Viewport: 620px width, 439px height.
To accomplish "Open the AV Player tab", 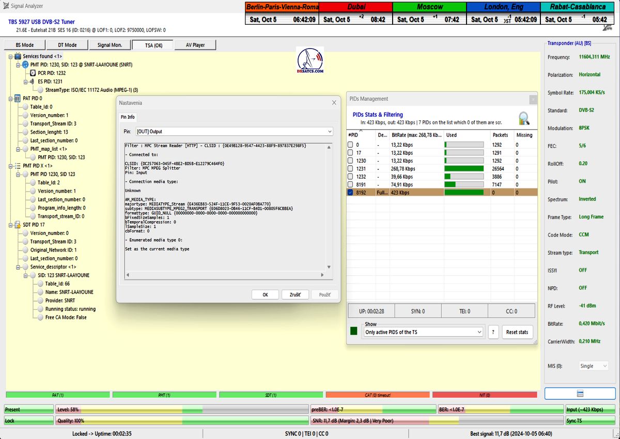I will (195, 45).
